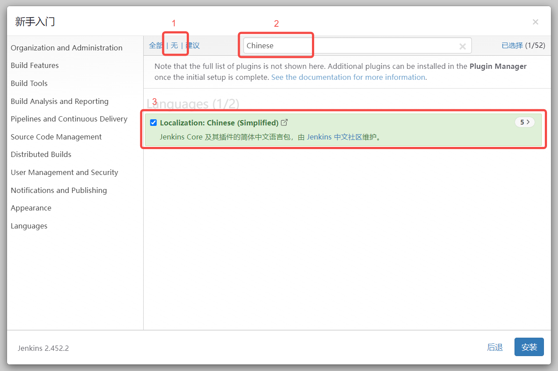Close the setup wizard dialog

535,22
